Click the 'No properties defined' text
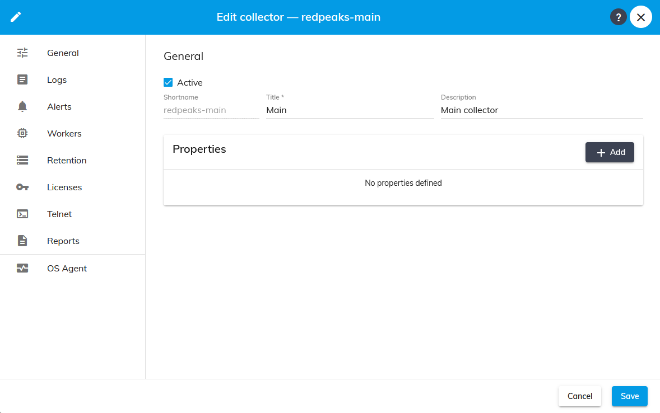The width and height of the screenshot is (660, 413). pyautogui.click(x=403, y=183)
